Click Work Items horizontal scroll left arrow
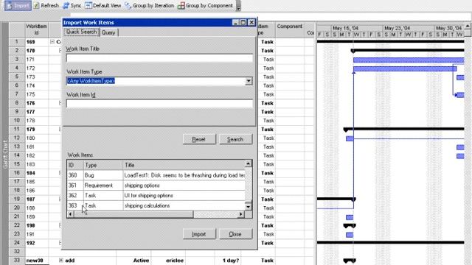Image resolution: width=472 pixels, height=265 pixels. pyautogui.click(x=71, y=214)
